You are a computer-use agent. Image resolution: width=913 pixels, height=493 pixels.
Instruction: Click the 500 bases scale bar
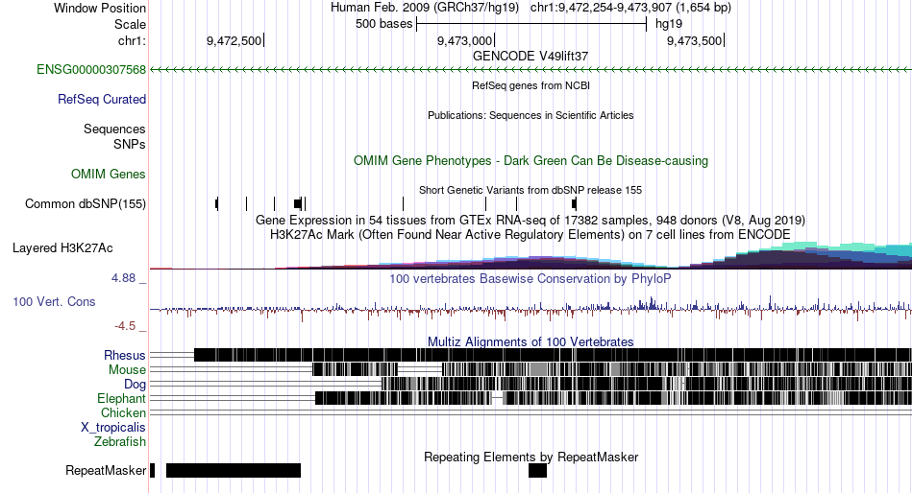[x=531, y=24]
